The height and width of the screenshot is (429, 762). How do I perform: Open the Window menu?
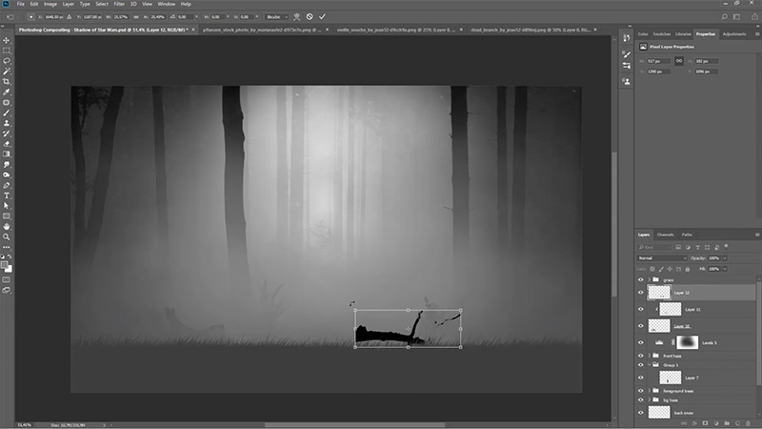[166, 4]
